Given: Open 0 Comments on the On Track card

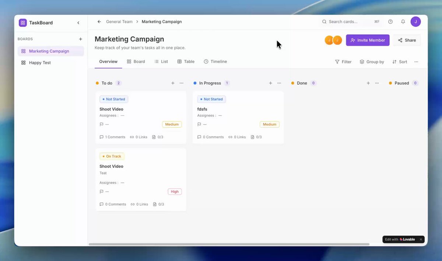Looking at the screenshot, I should (113, 204).
